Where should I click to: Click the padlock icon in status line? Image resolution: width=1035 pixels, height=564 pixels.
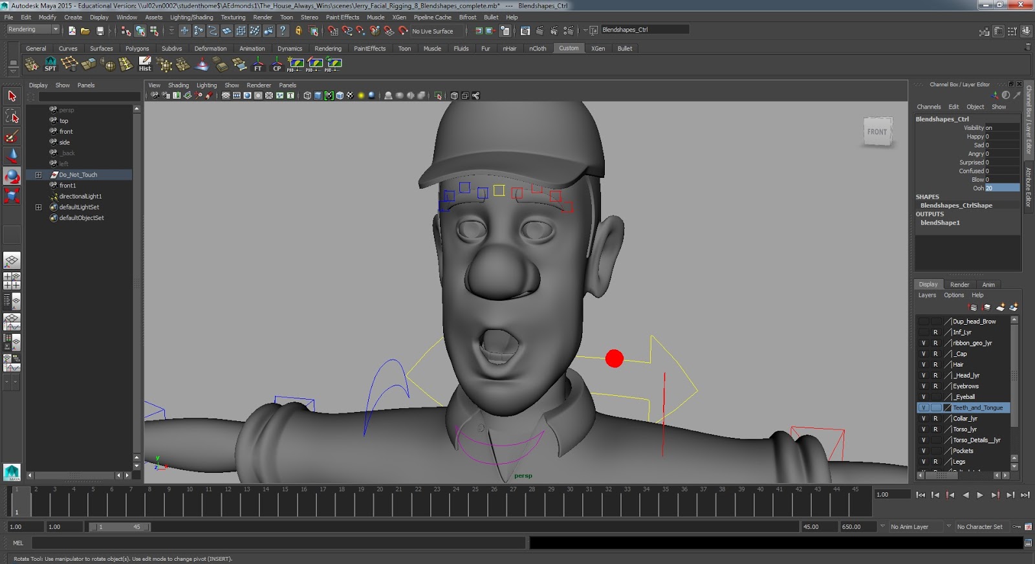coord(298,30)
